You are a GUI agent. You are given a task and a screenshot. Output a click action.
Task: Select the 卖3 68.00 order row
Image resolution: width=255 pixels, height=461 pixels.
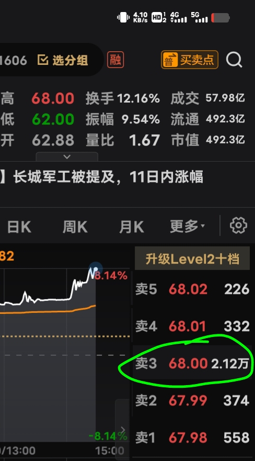pyautogui.click(x=192, y=363)
